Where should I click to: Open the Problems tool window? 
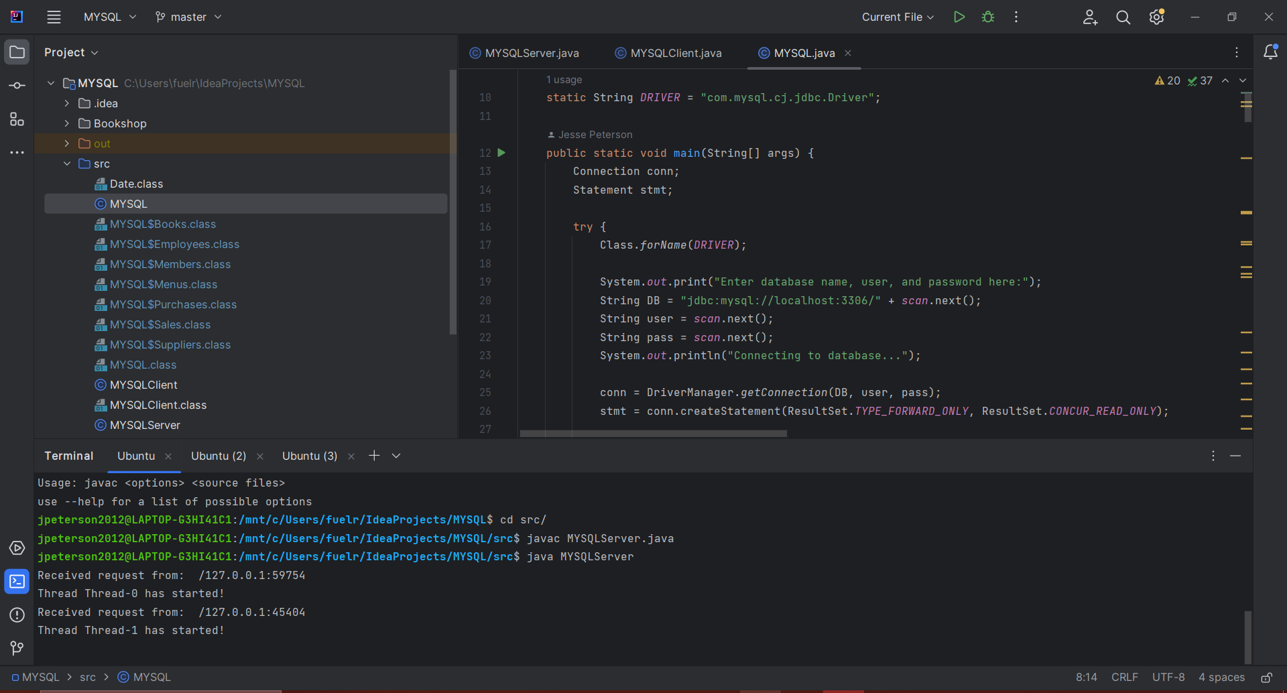(17, 615)
